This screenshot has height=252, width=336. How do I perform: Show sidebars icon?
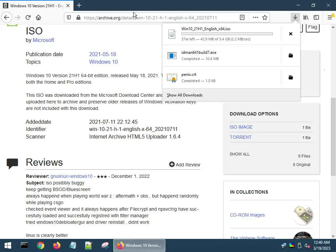tap(316, 17)
